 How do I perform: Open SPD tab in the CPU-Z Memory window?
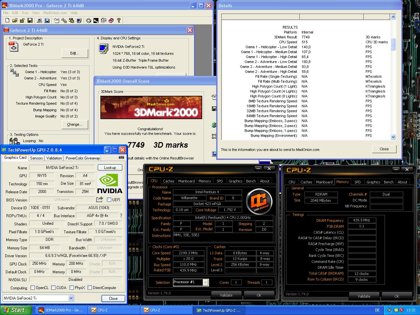point(358,182)
